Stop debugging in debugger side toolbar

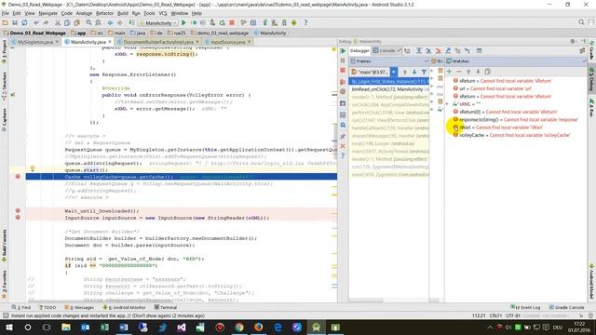343,71
